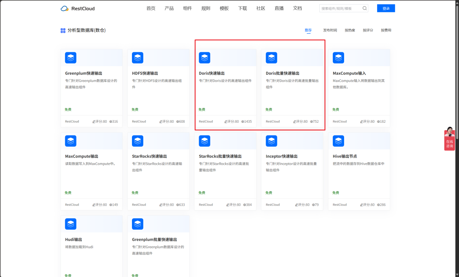Click the Hive输出节点 component icon

[338, 140]
